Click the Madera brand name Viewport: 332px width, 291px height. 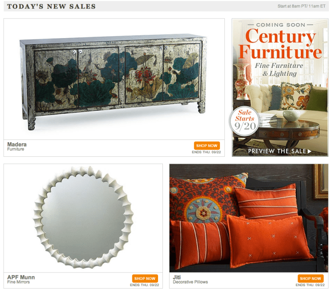pyautogui.click(x=17, y=144)
